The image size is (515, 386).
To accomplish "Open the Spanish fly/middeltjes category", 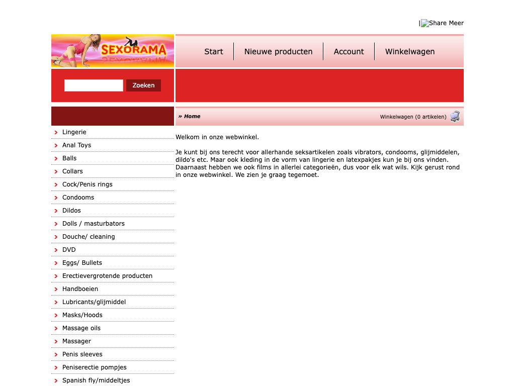I will click(x=96, y=380).
